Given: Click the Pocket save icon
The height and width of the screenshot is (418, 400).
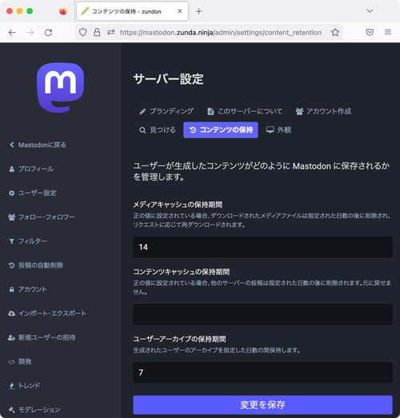Looking at the screenshot, I should click(x=370, y=33).
